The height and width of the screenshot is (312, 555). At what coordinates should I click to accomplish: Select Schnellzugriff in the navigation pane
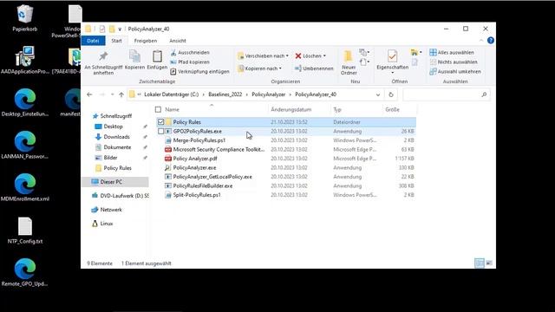point(115,116)
